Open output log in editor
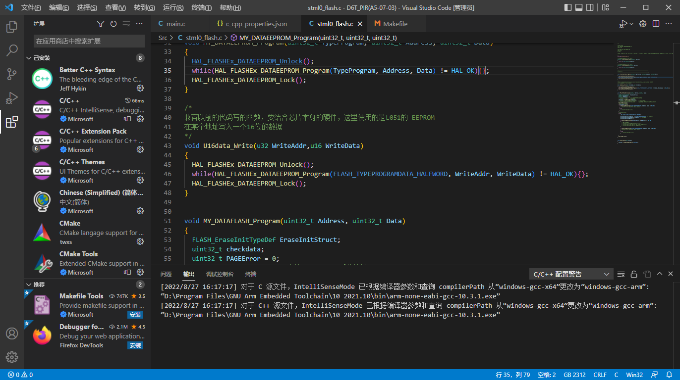The width and height of the screenshot is (680, 380). click(647, 274)
